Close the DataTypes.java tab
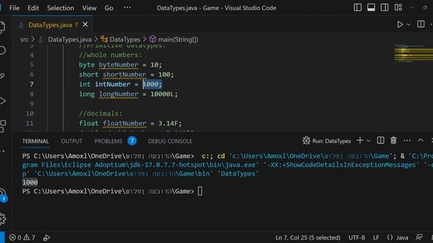The image size is (433, 243). pyautogui.click(x=85, y=24)
